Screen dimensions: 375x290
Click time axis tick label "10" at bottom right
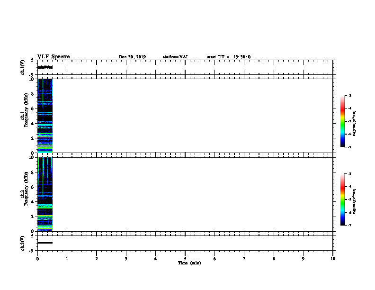[333, 259]
